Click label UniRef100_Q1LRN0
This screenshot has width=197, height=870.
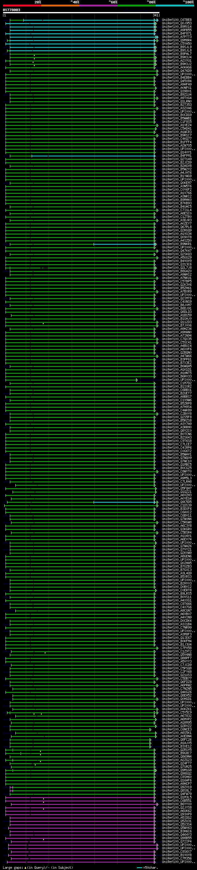[177, 101]
